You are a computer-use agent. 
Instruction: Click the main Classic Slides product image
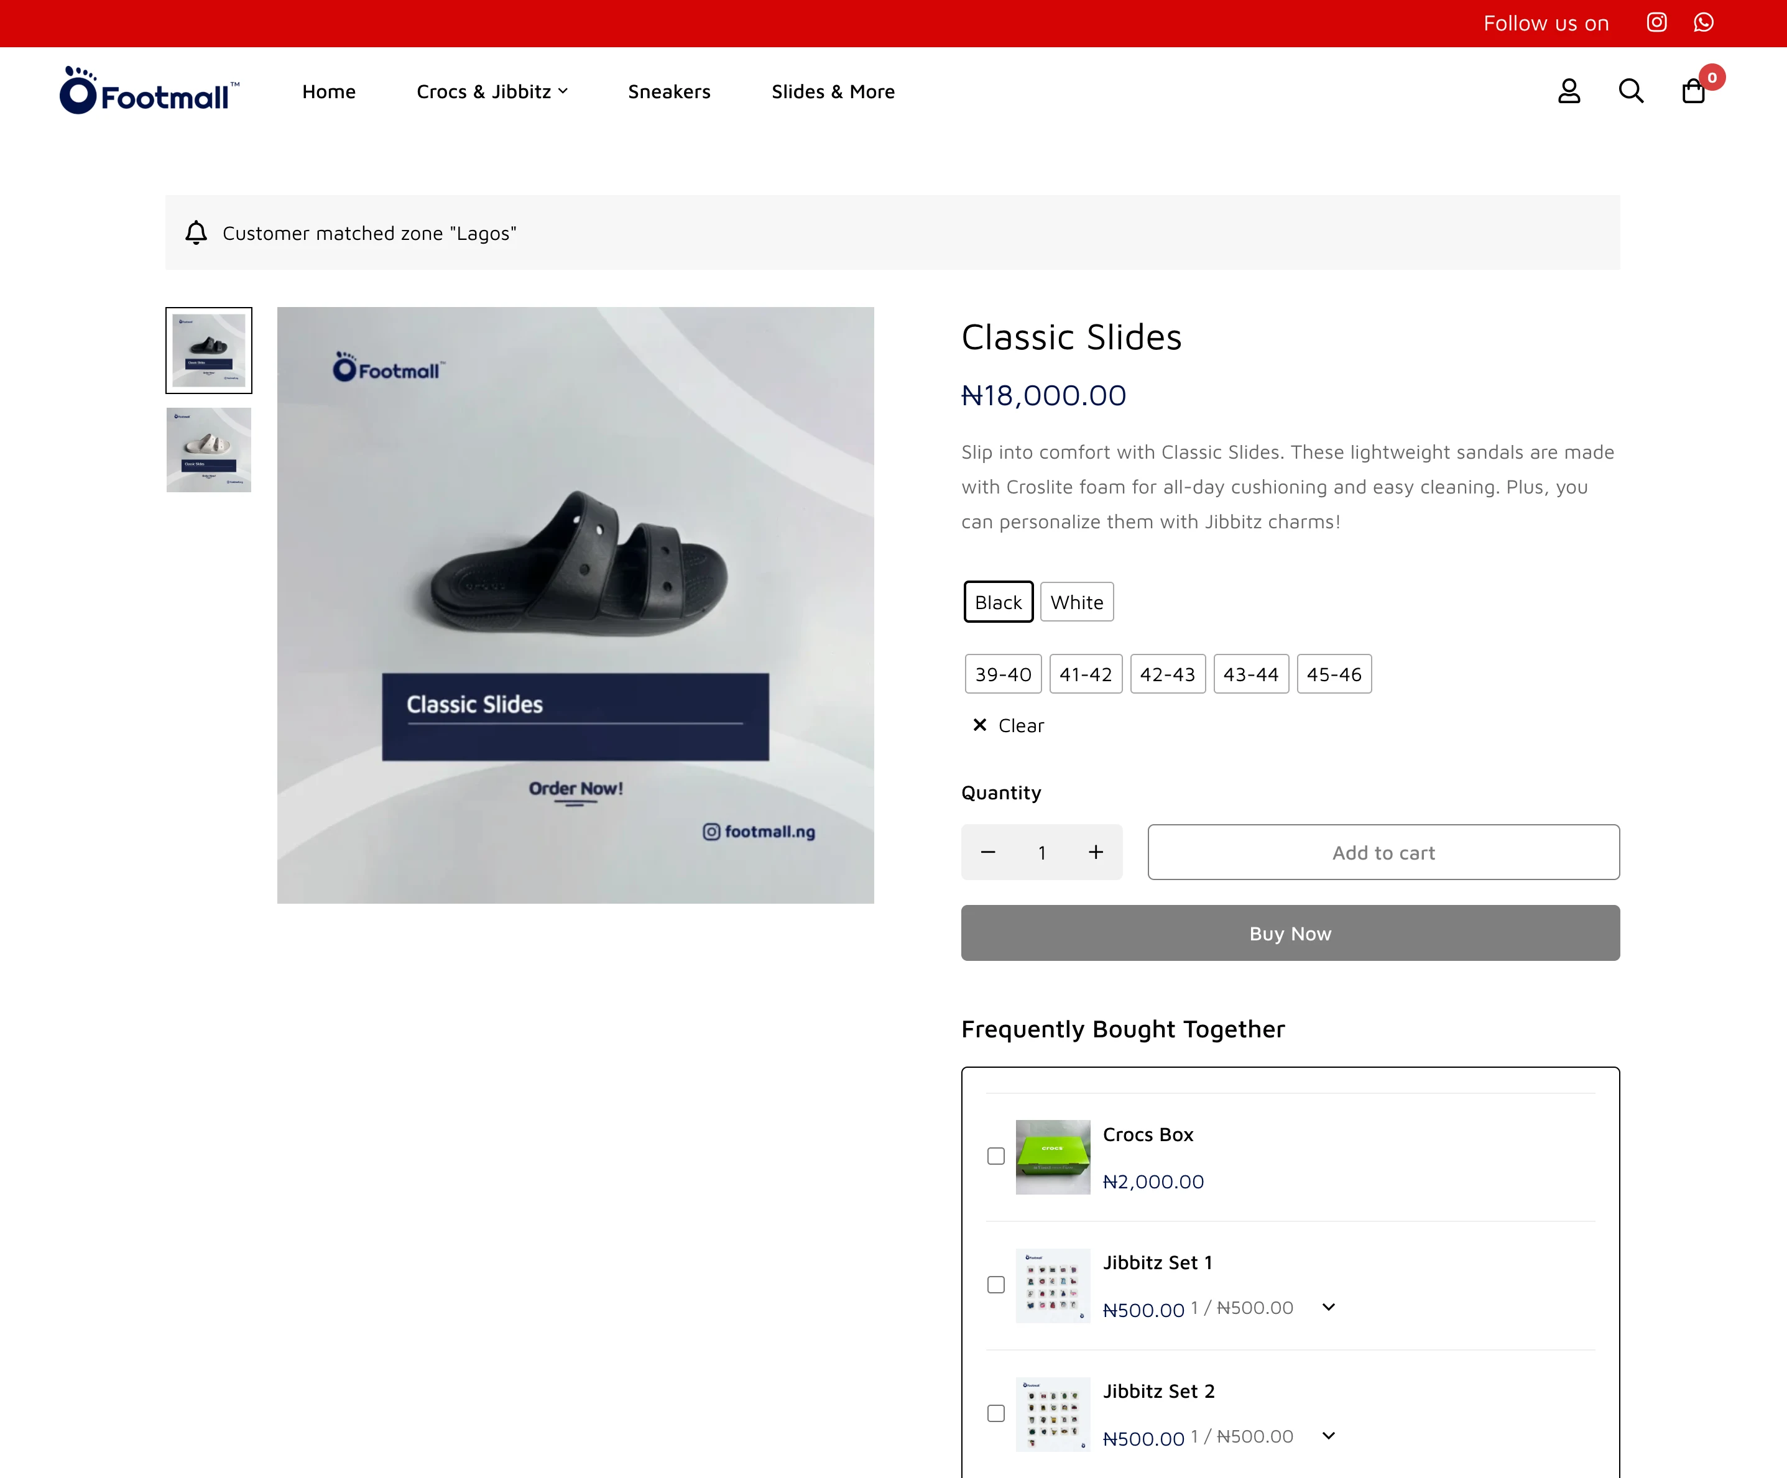[575, 605]
